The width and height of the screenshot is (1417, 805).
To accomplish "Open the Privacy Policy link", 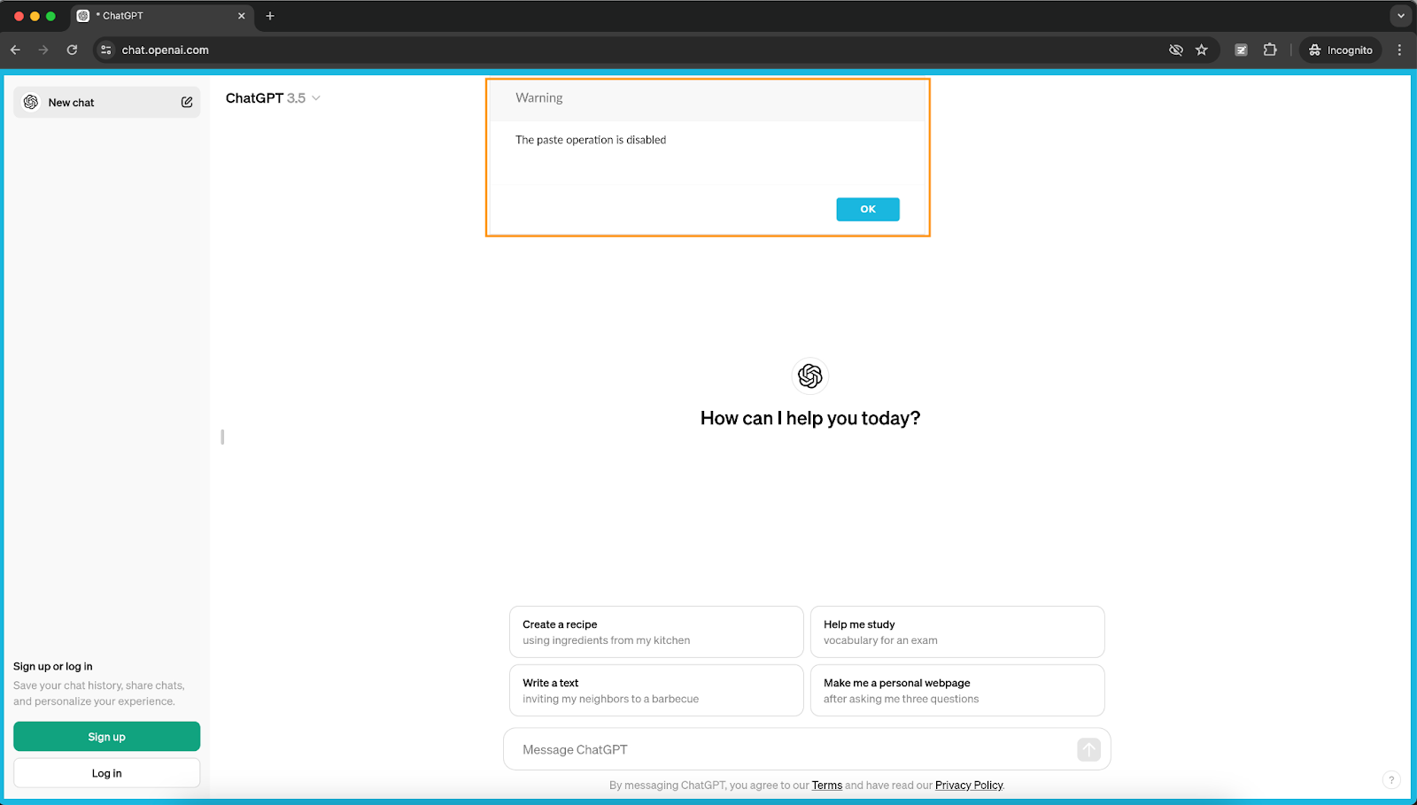I will tap(969, 786).
